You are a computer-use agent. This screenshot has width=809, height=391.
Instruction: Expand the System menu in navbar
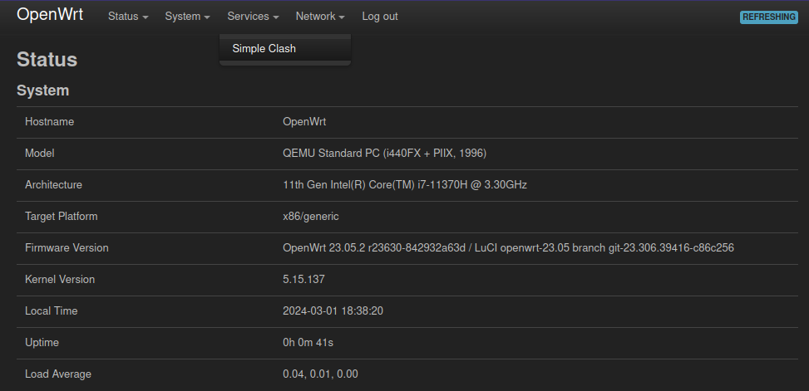coord(187,17)
